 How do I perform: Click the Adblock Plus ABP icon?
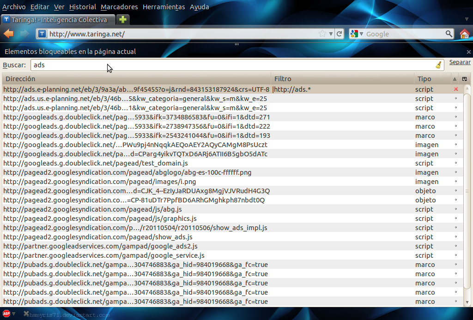tap(6, 314)
